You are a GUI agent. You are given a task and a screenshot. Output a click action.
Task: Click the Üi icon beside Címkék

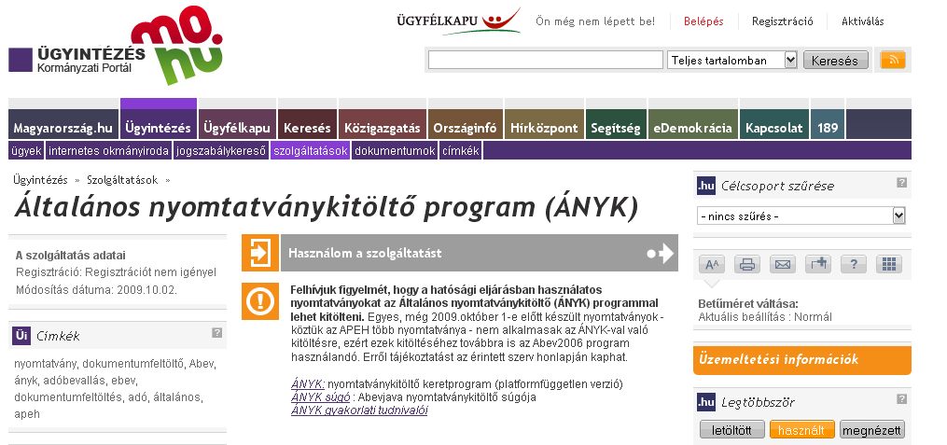tap(21, 336)
